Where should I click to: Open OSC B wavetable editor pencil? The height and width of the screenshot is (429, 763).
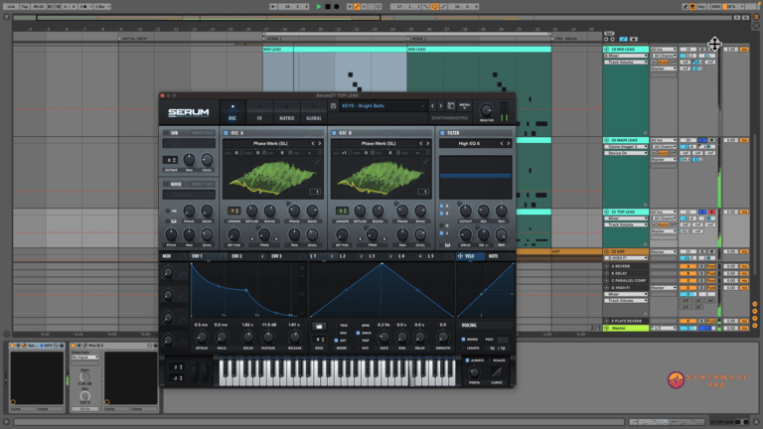tap(425, 162)
